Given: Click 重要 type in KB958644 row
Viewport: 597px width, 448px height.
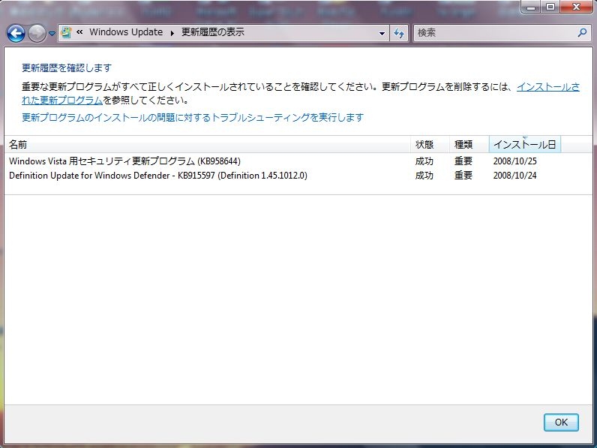Looking at the screenshot, I should [463, 161].
